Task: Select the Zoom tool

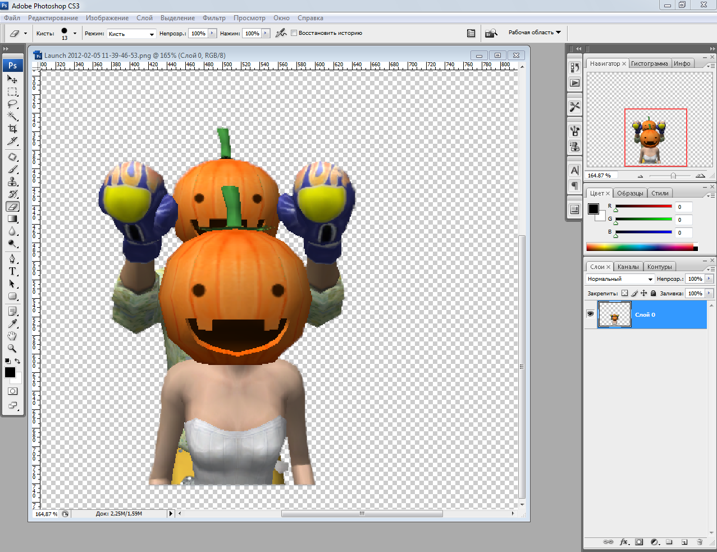Action: click(12, 348)
